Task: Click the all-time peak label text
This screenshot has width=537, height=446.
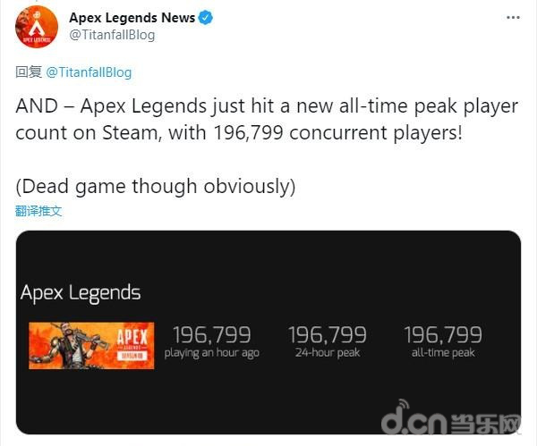Action: click(x=443, y=353)
